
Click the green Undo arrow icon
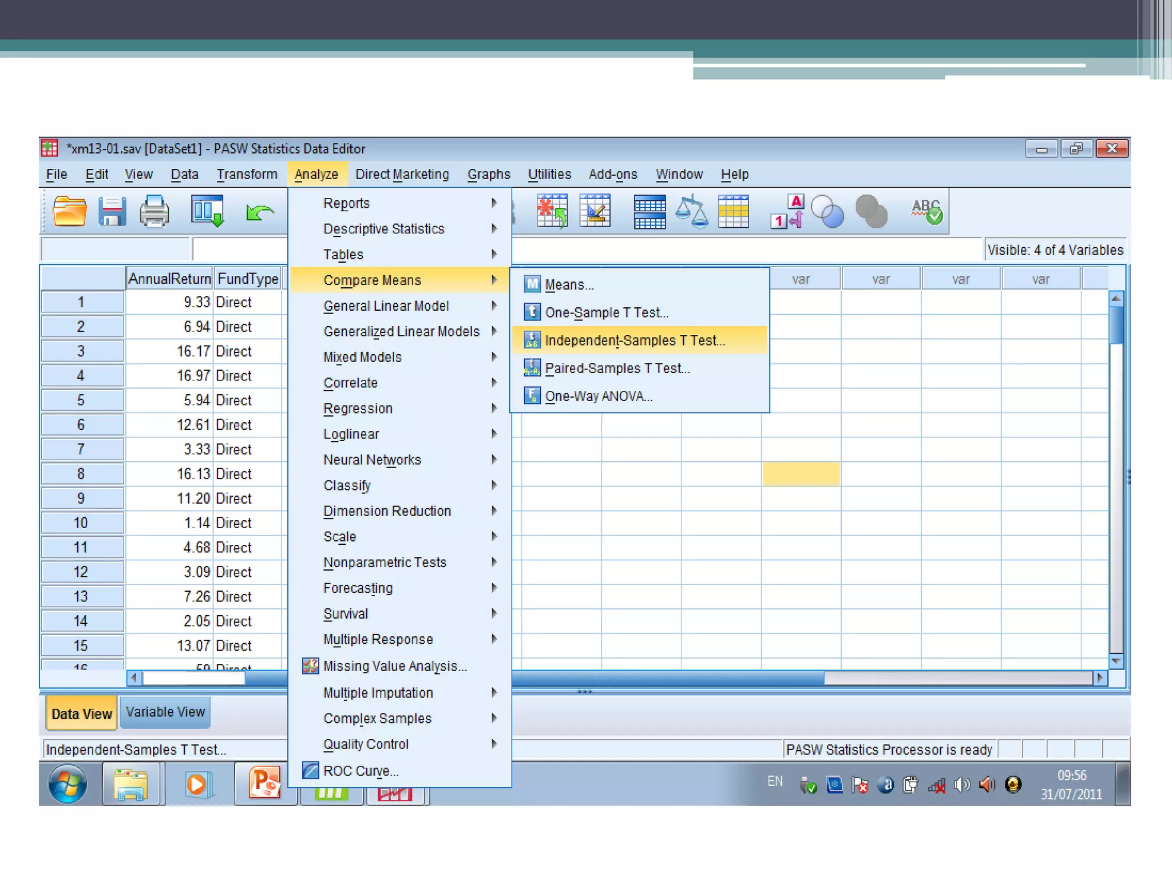260,213
